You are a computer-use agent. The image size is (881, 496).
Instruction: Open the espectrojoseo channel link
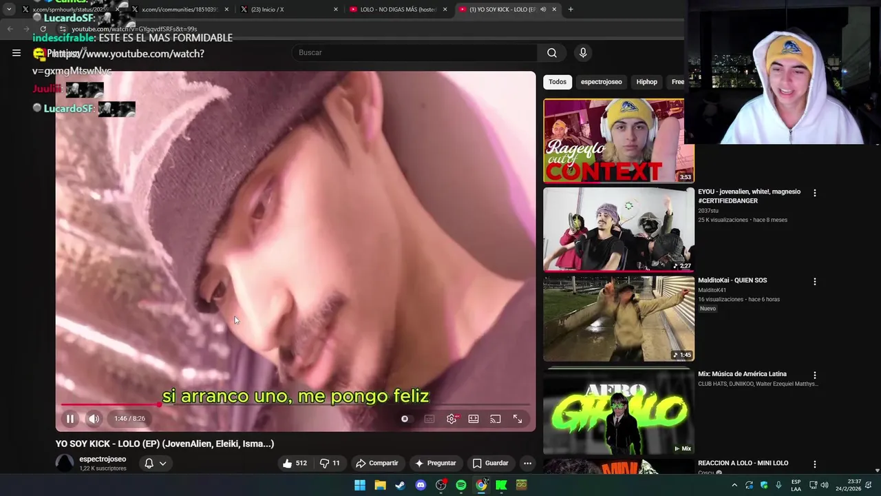103,459
